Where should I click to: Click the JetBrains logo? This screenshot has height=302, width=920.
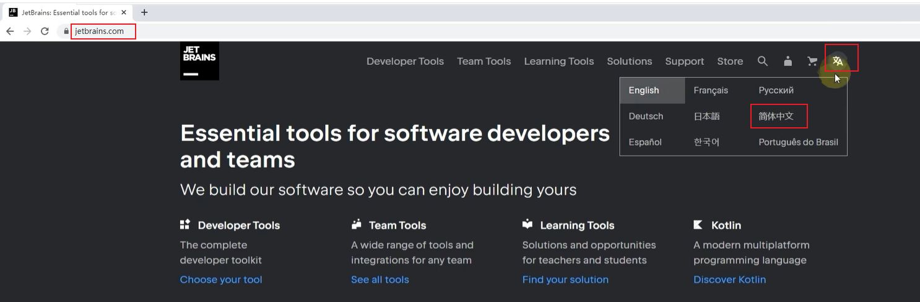(x=199, y=61)
